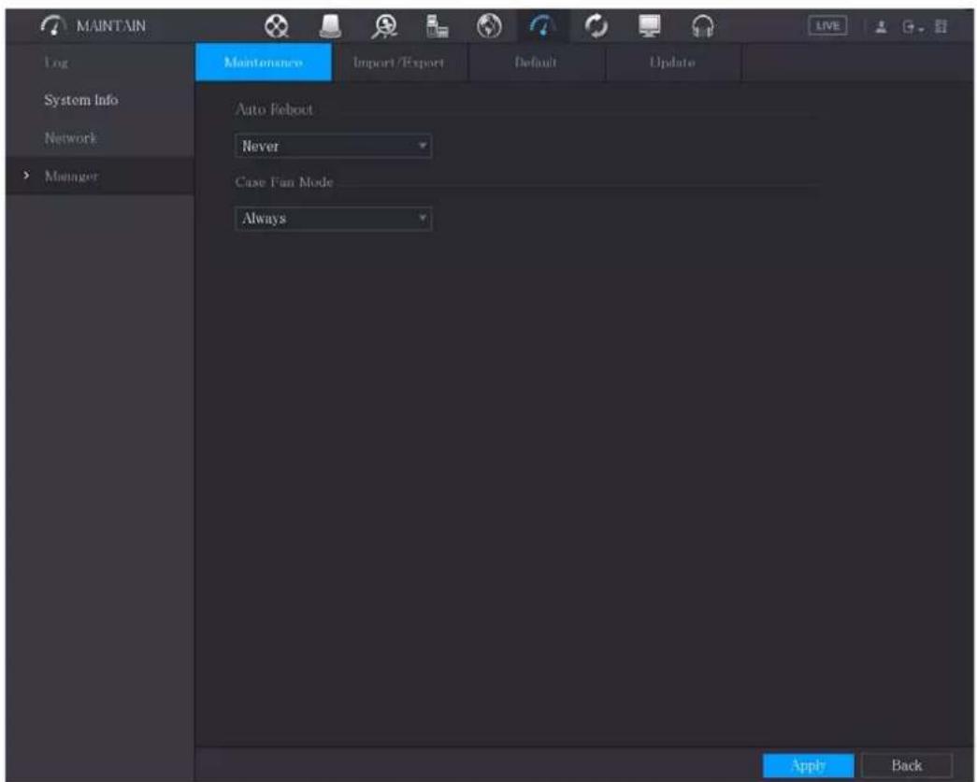The image size is (977, 782).
Task: Open the logout menu icon
Action: click(x=912, y=27)
